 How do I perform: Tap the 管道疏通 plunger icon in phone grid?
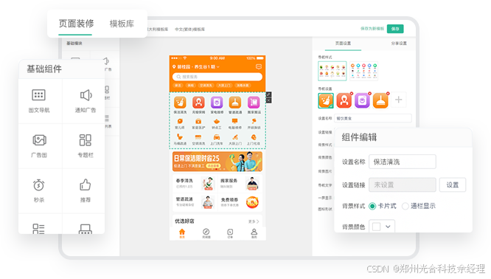(235, 103)
